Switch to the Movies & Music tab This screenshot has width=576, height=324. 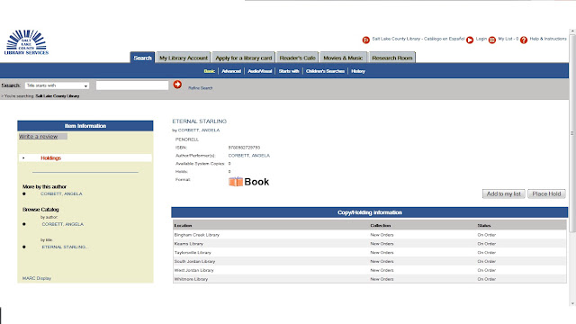(x=343, y=58)
